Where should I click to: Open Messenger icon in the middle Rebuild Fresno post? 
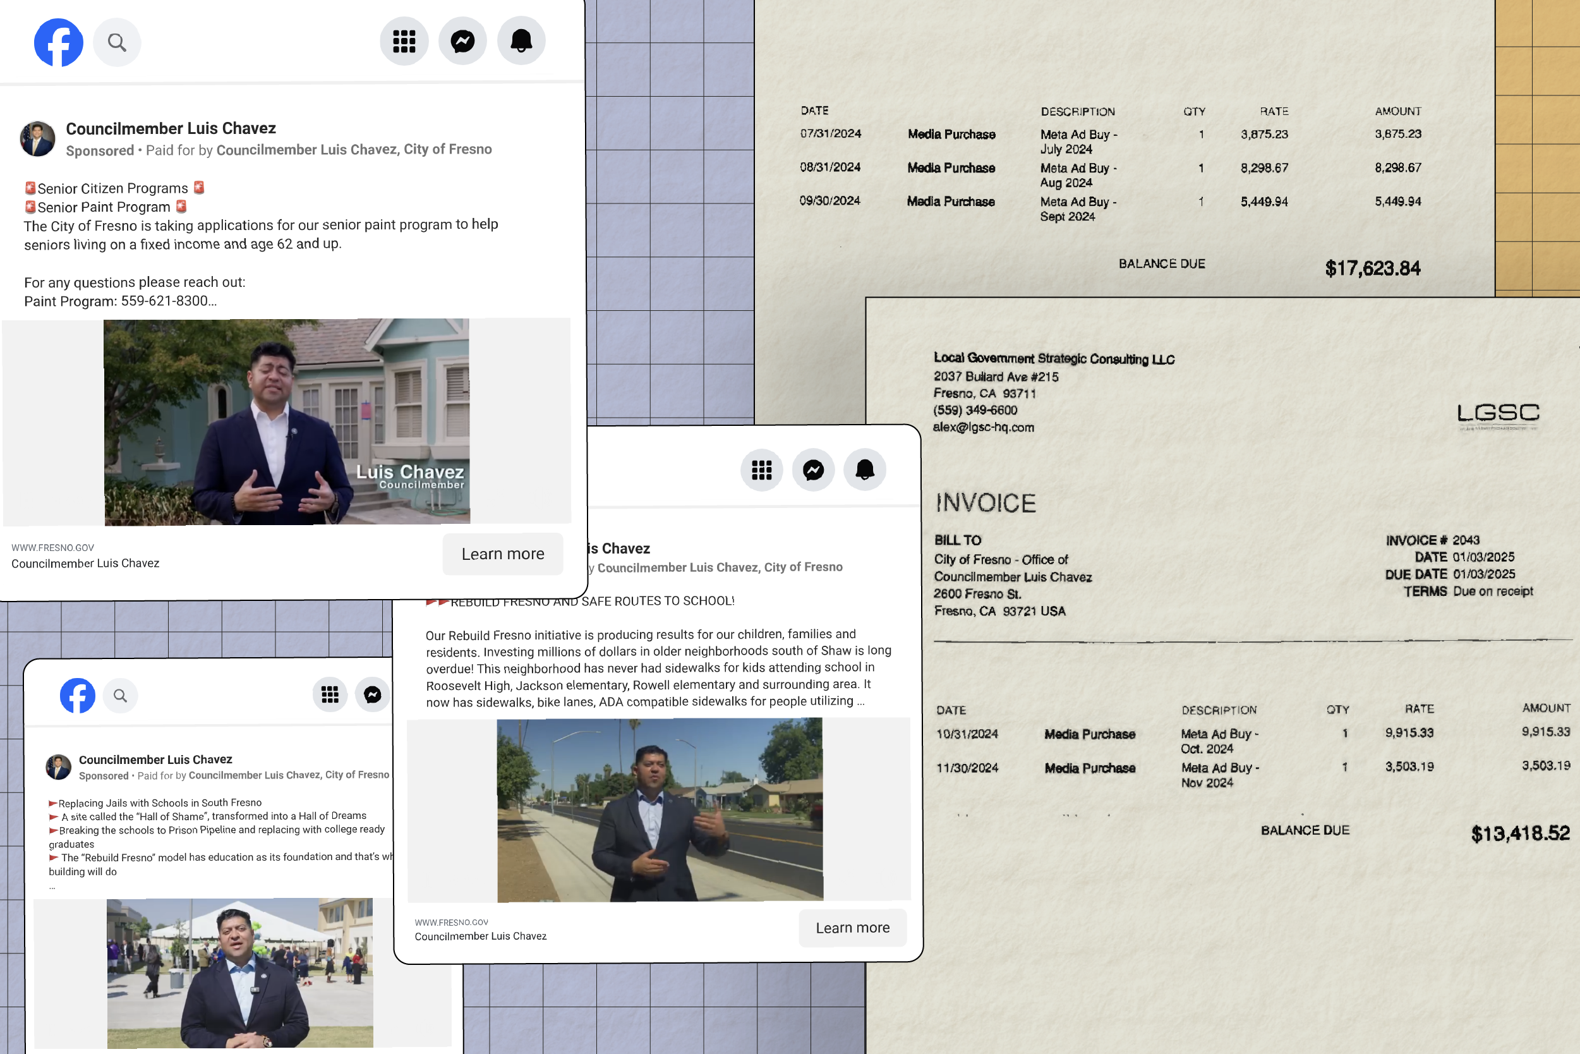click(x=813, y=470)
